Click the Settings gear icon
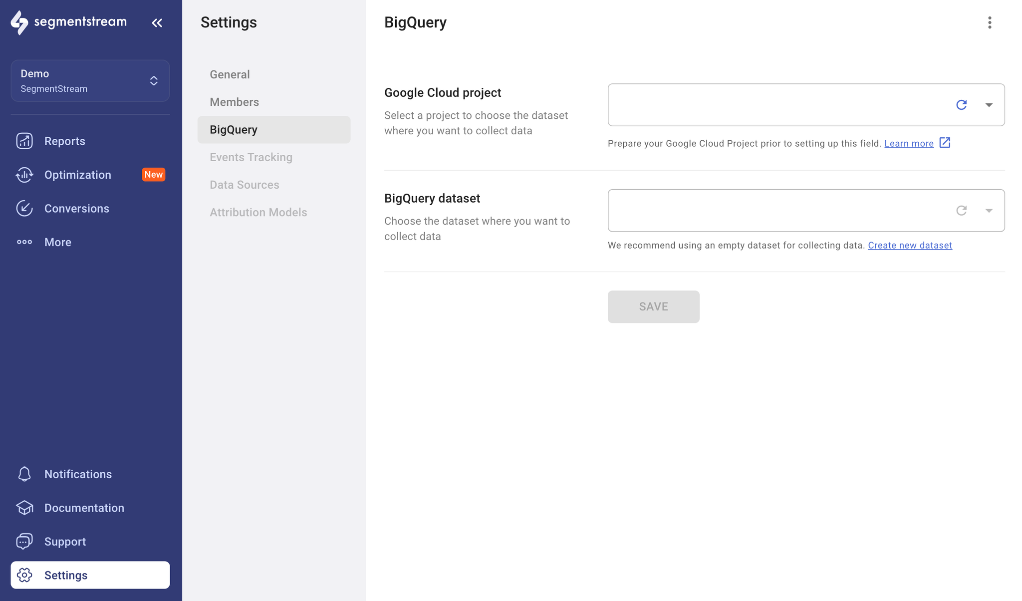This screenshot has height=601, width=1022. tap(23, 575)
